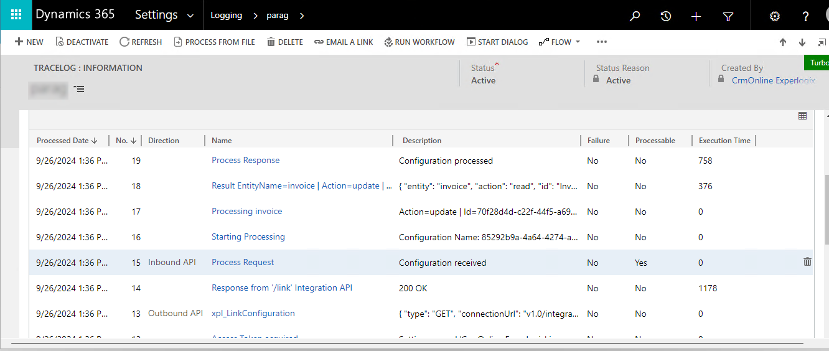Viewport: 829px width, 351px height.
Task: Click the help question mark icon
Action: pos(805,16)
